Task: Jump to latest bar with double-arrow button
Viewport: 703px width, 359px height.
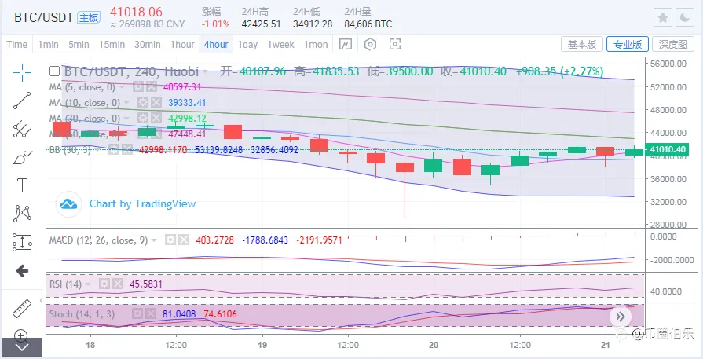Action: point(621,317)
